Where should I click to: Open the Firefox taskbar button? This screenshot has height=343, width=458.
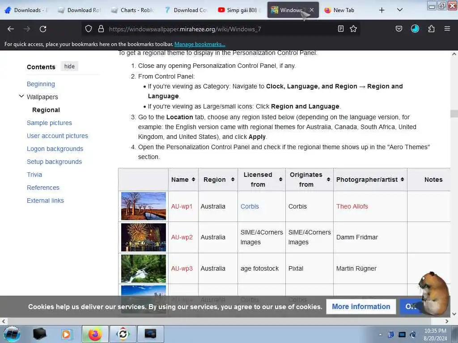click(95, 334)
